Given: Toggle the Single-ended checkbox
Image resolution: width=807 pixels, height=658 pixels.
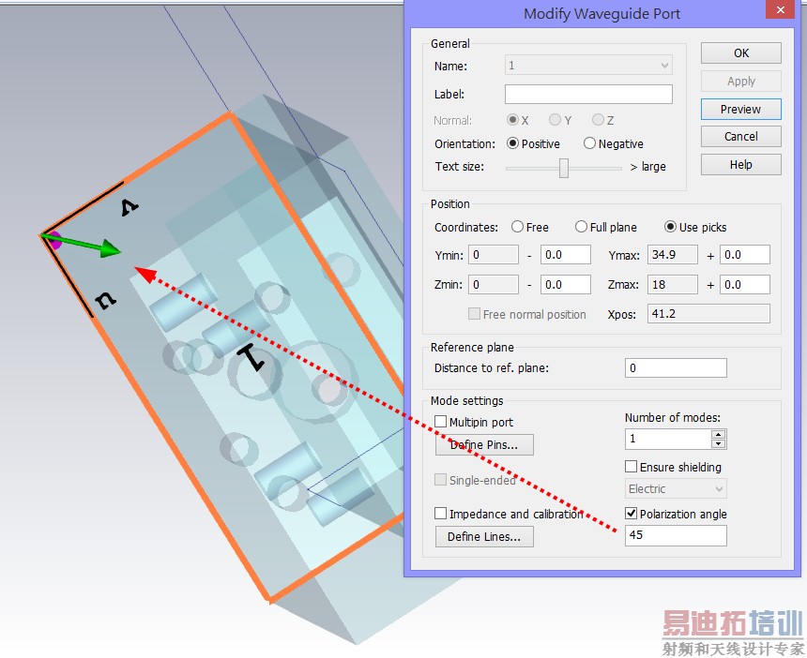Looking at the screenshot, I should coord(440,480).
